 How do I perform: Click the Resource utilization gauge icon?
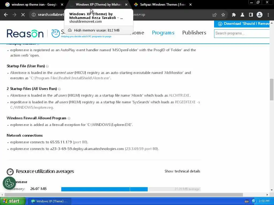coord(10,172)
